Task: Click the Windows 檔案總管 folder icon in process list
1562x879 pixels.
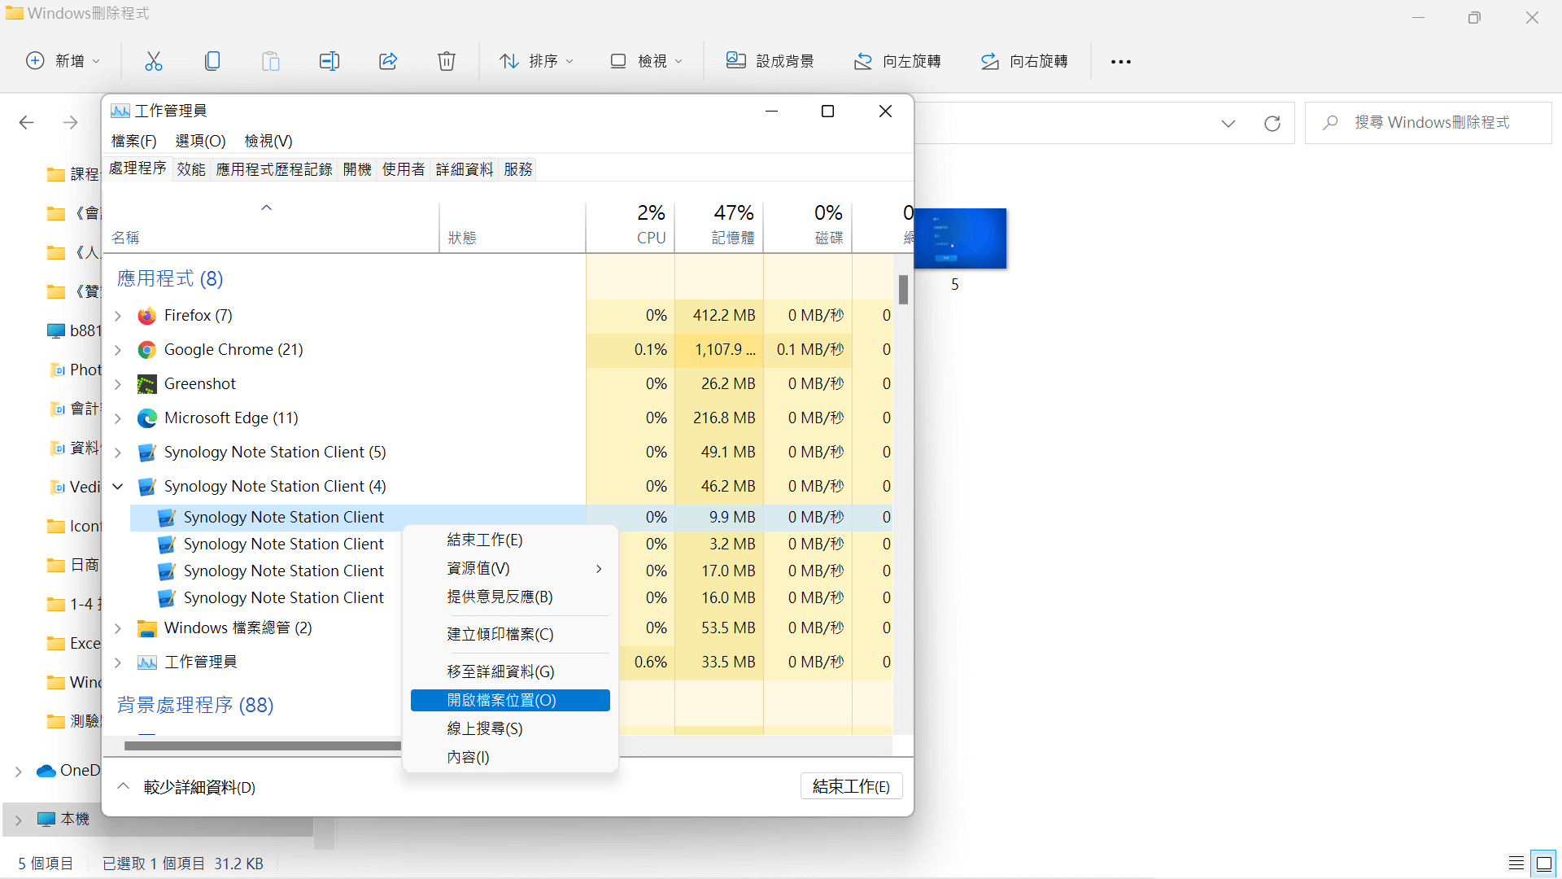Action: [x=147, y=628]
